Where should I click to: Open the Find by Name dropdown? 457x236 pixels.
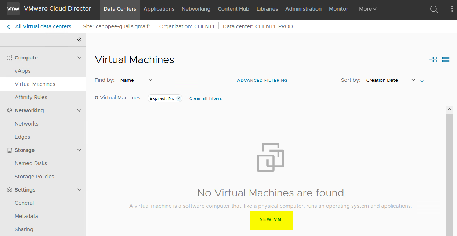click(x=136, y=80)
